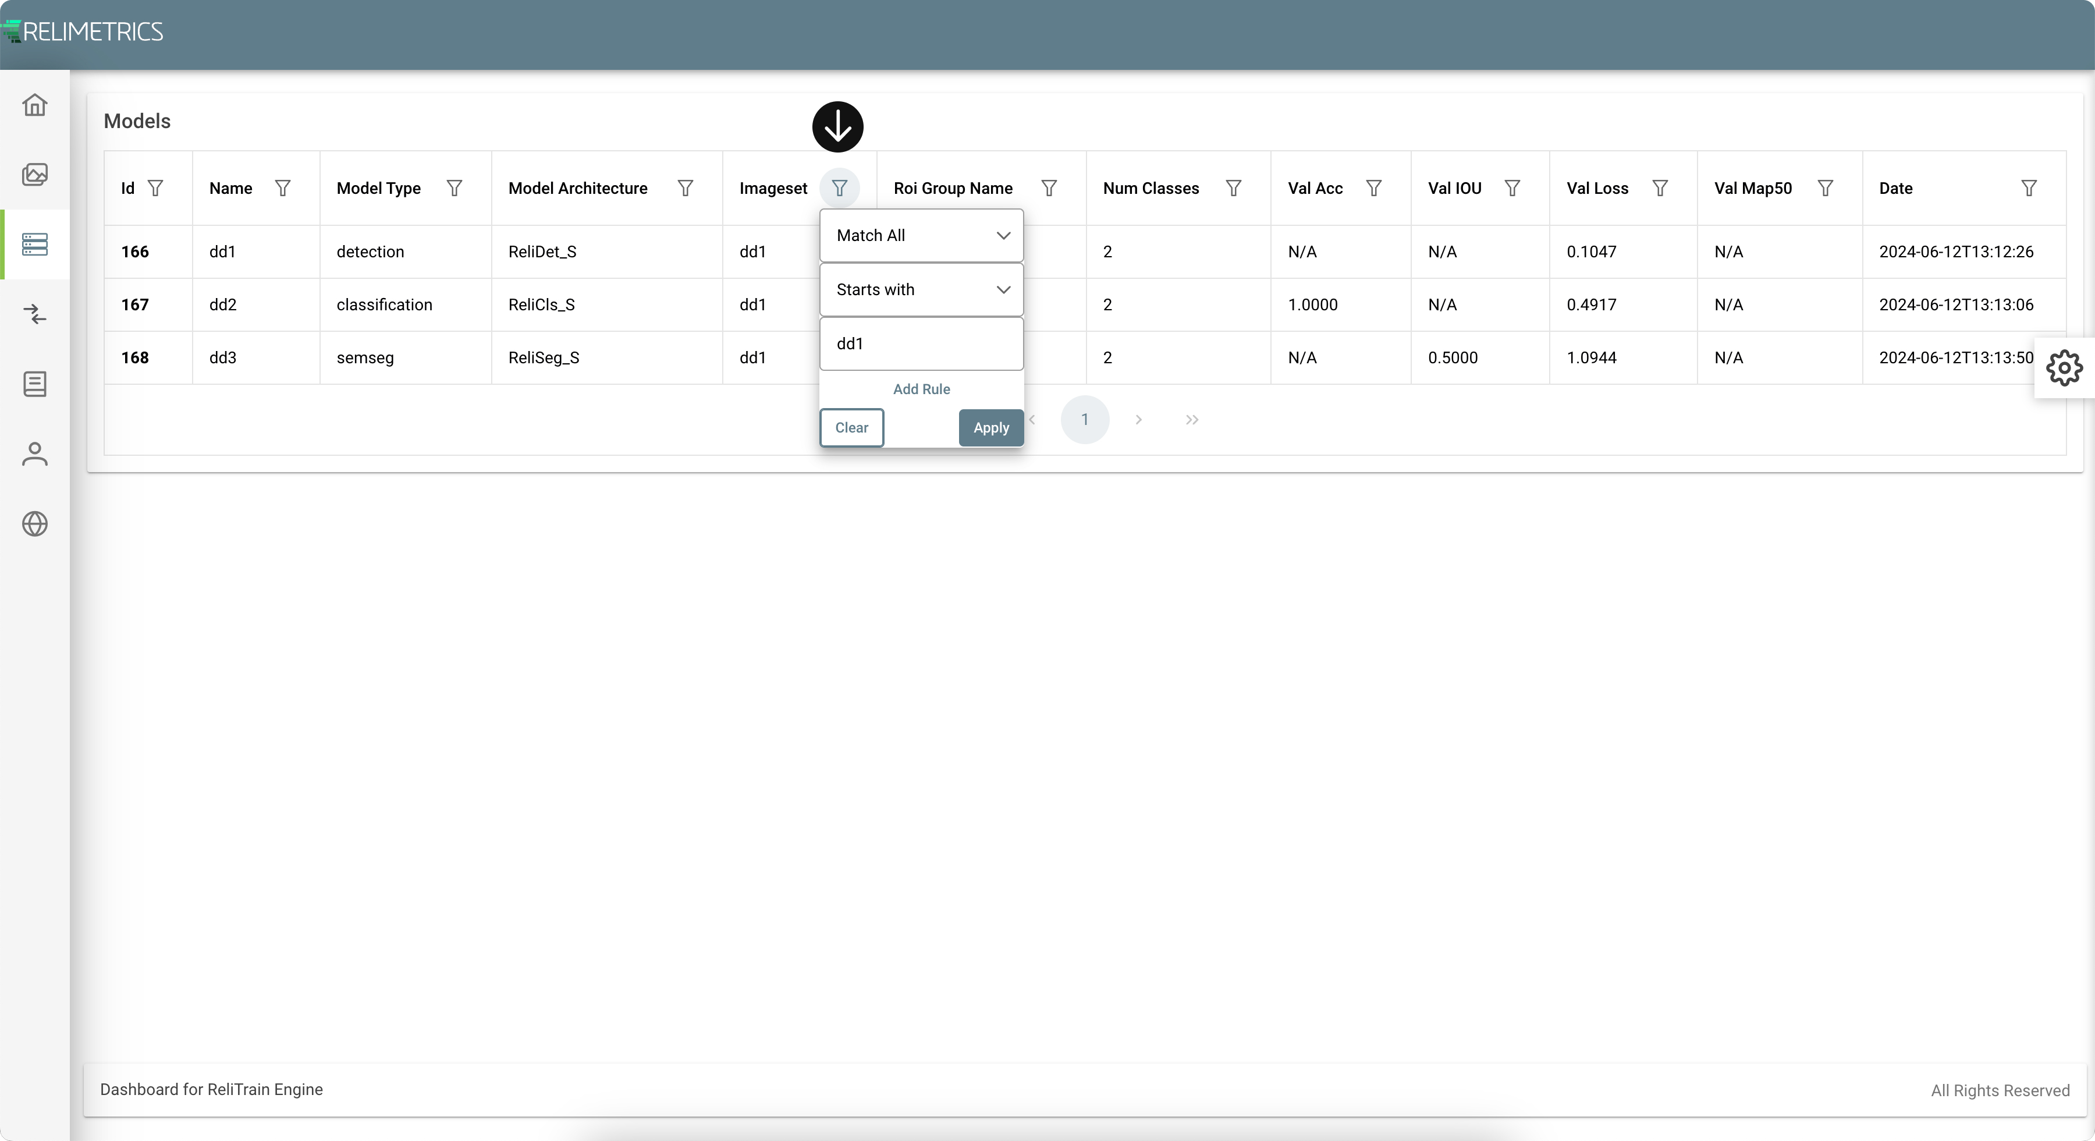This screenshot has width=2095, height=1141.
Task: Open the image gallery sidebar icon
Action: [x=35, y=174]
